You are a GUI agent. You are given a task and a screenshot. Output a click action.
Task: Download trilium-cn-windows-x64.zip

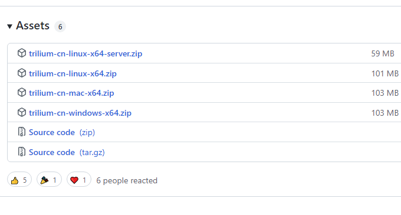(x=80, y=113)
